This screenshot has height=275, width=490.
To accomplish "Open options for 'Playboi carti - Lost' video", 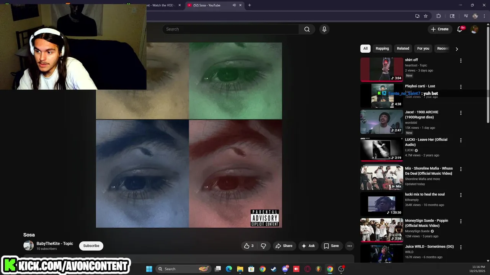I will pyautogui.click(x=461, y=87).
